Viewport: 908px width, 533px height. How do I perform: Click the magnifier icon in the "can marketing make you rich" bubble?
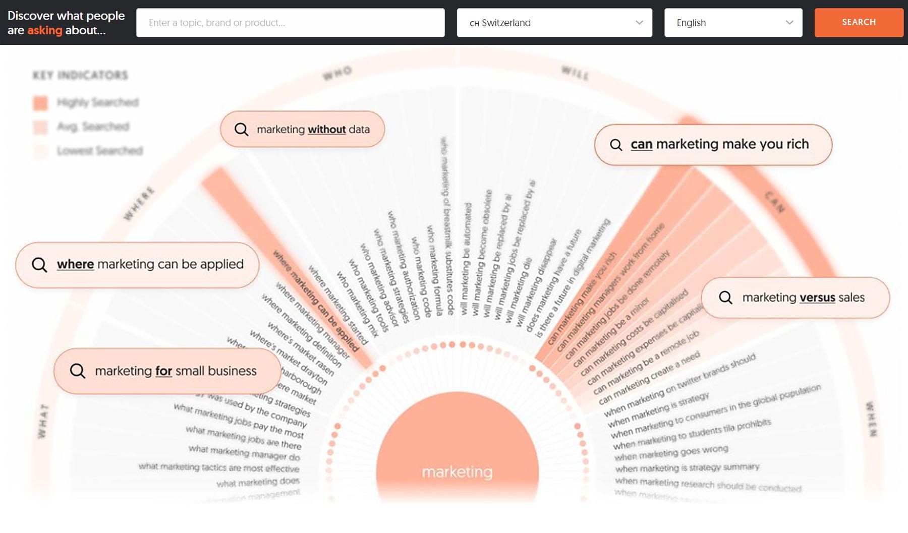tap(616, 145)
